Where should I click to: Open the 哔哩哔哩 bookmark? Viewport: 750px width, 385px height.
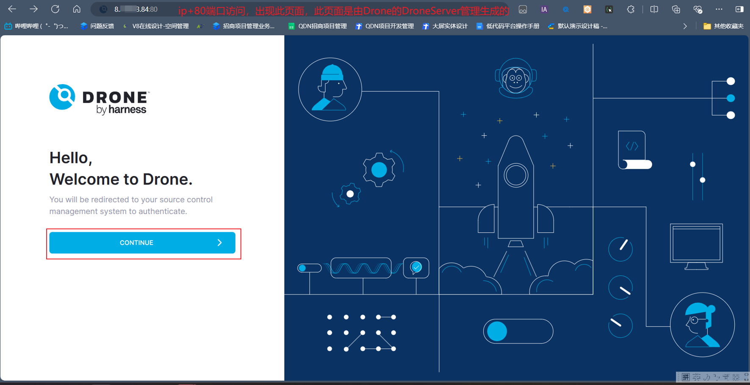pos(36,26)
